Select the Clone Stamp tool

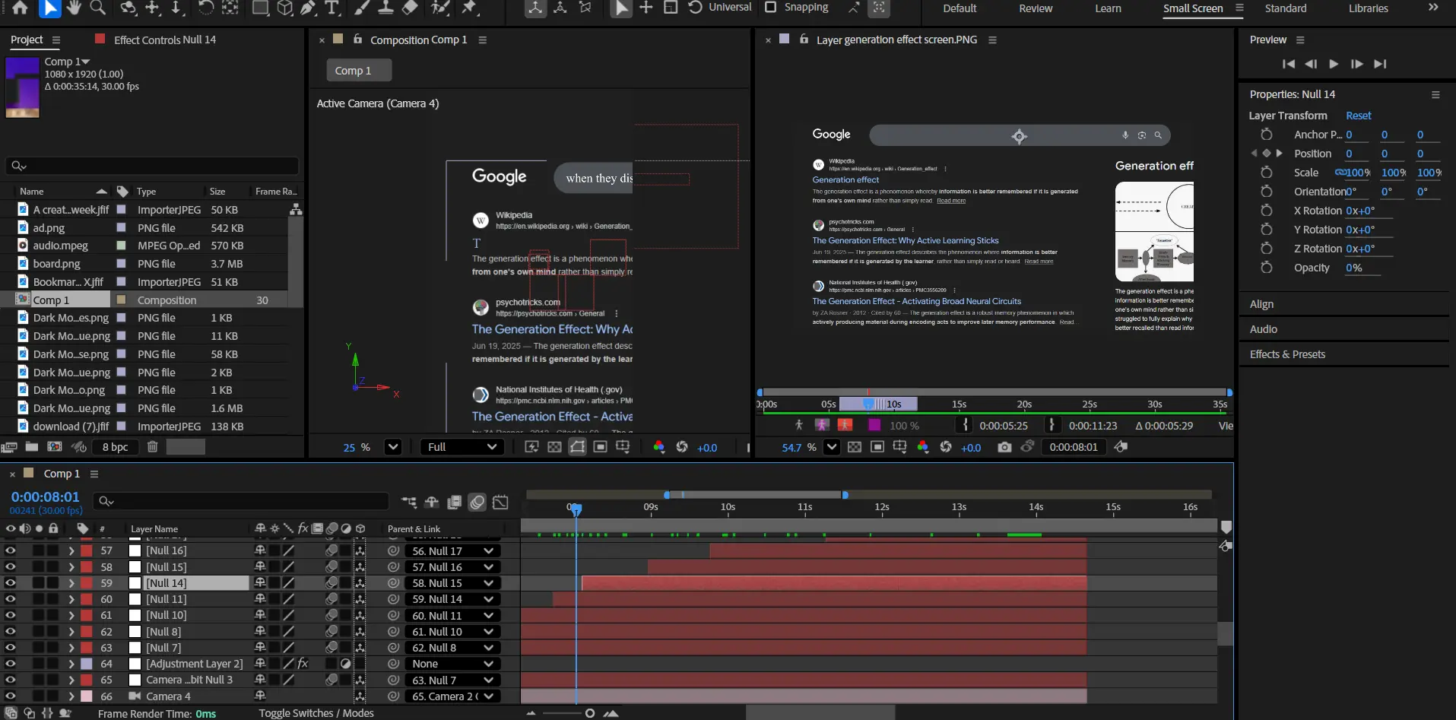tap(386, 8)
